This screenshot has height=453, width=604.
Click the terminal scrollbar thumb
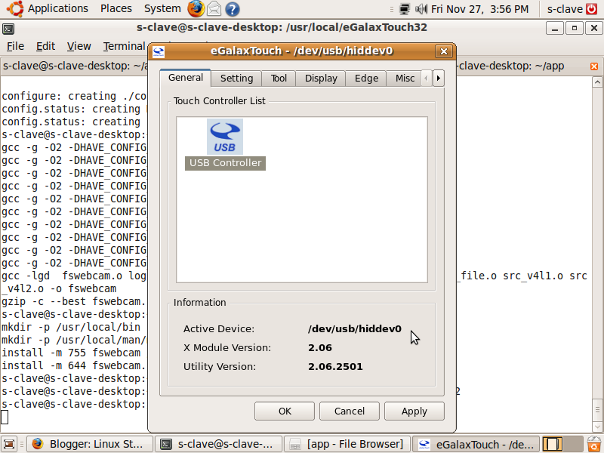pyautogui.click(x=597, y=409)
